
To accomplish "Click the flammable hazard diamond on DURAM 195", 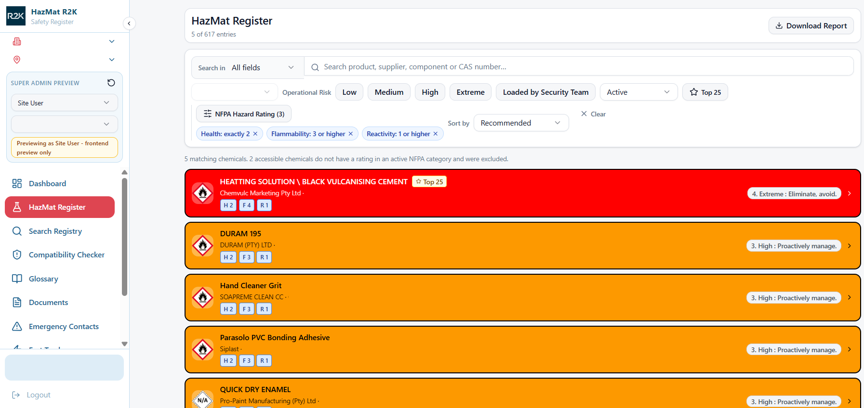I will [x=203, y=245].
